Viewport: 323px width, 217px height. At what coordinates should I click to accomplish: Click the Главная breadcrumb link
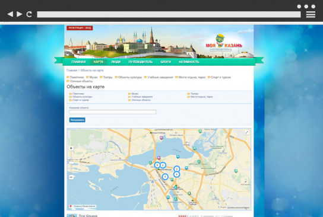pyautogui.click(x=72, y=71)
